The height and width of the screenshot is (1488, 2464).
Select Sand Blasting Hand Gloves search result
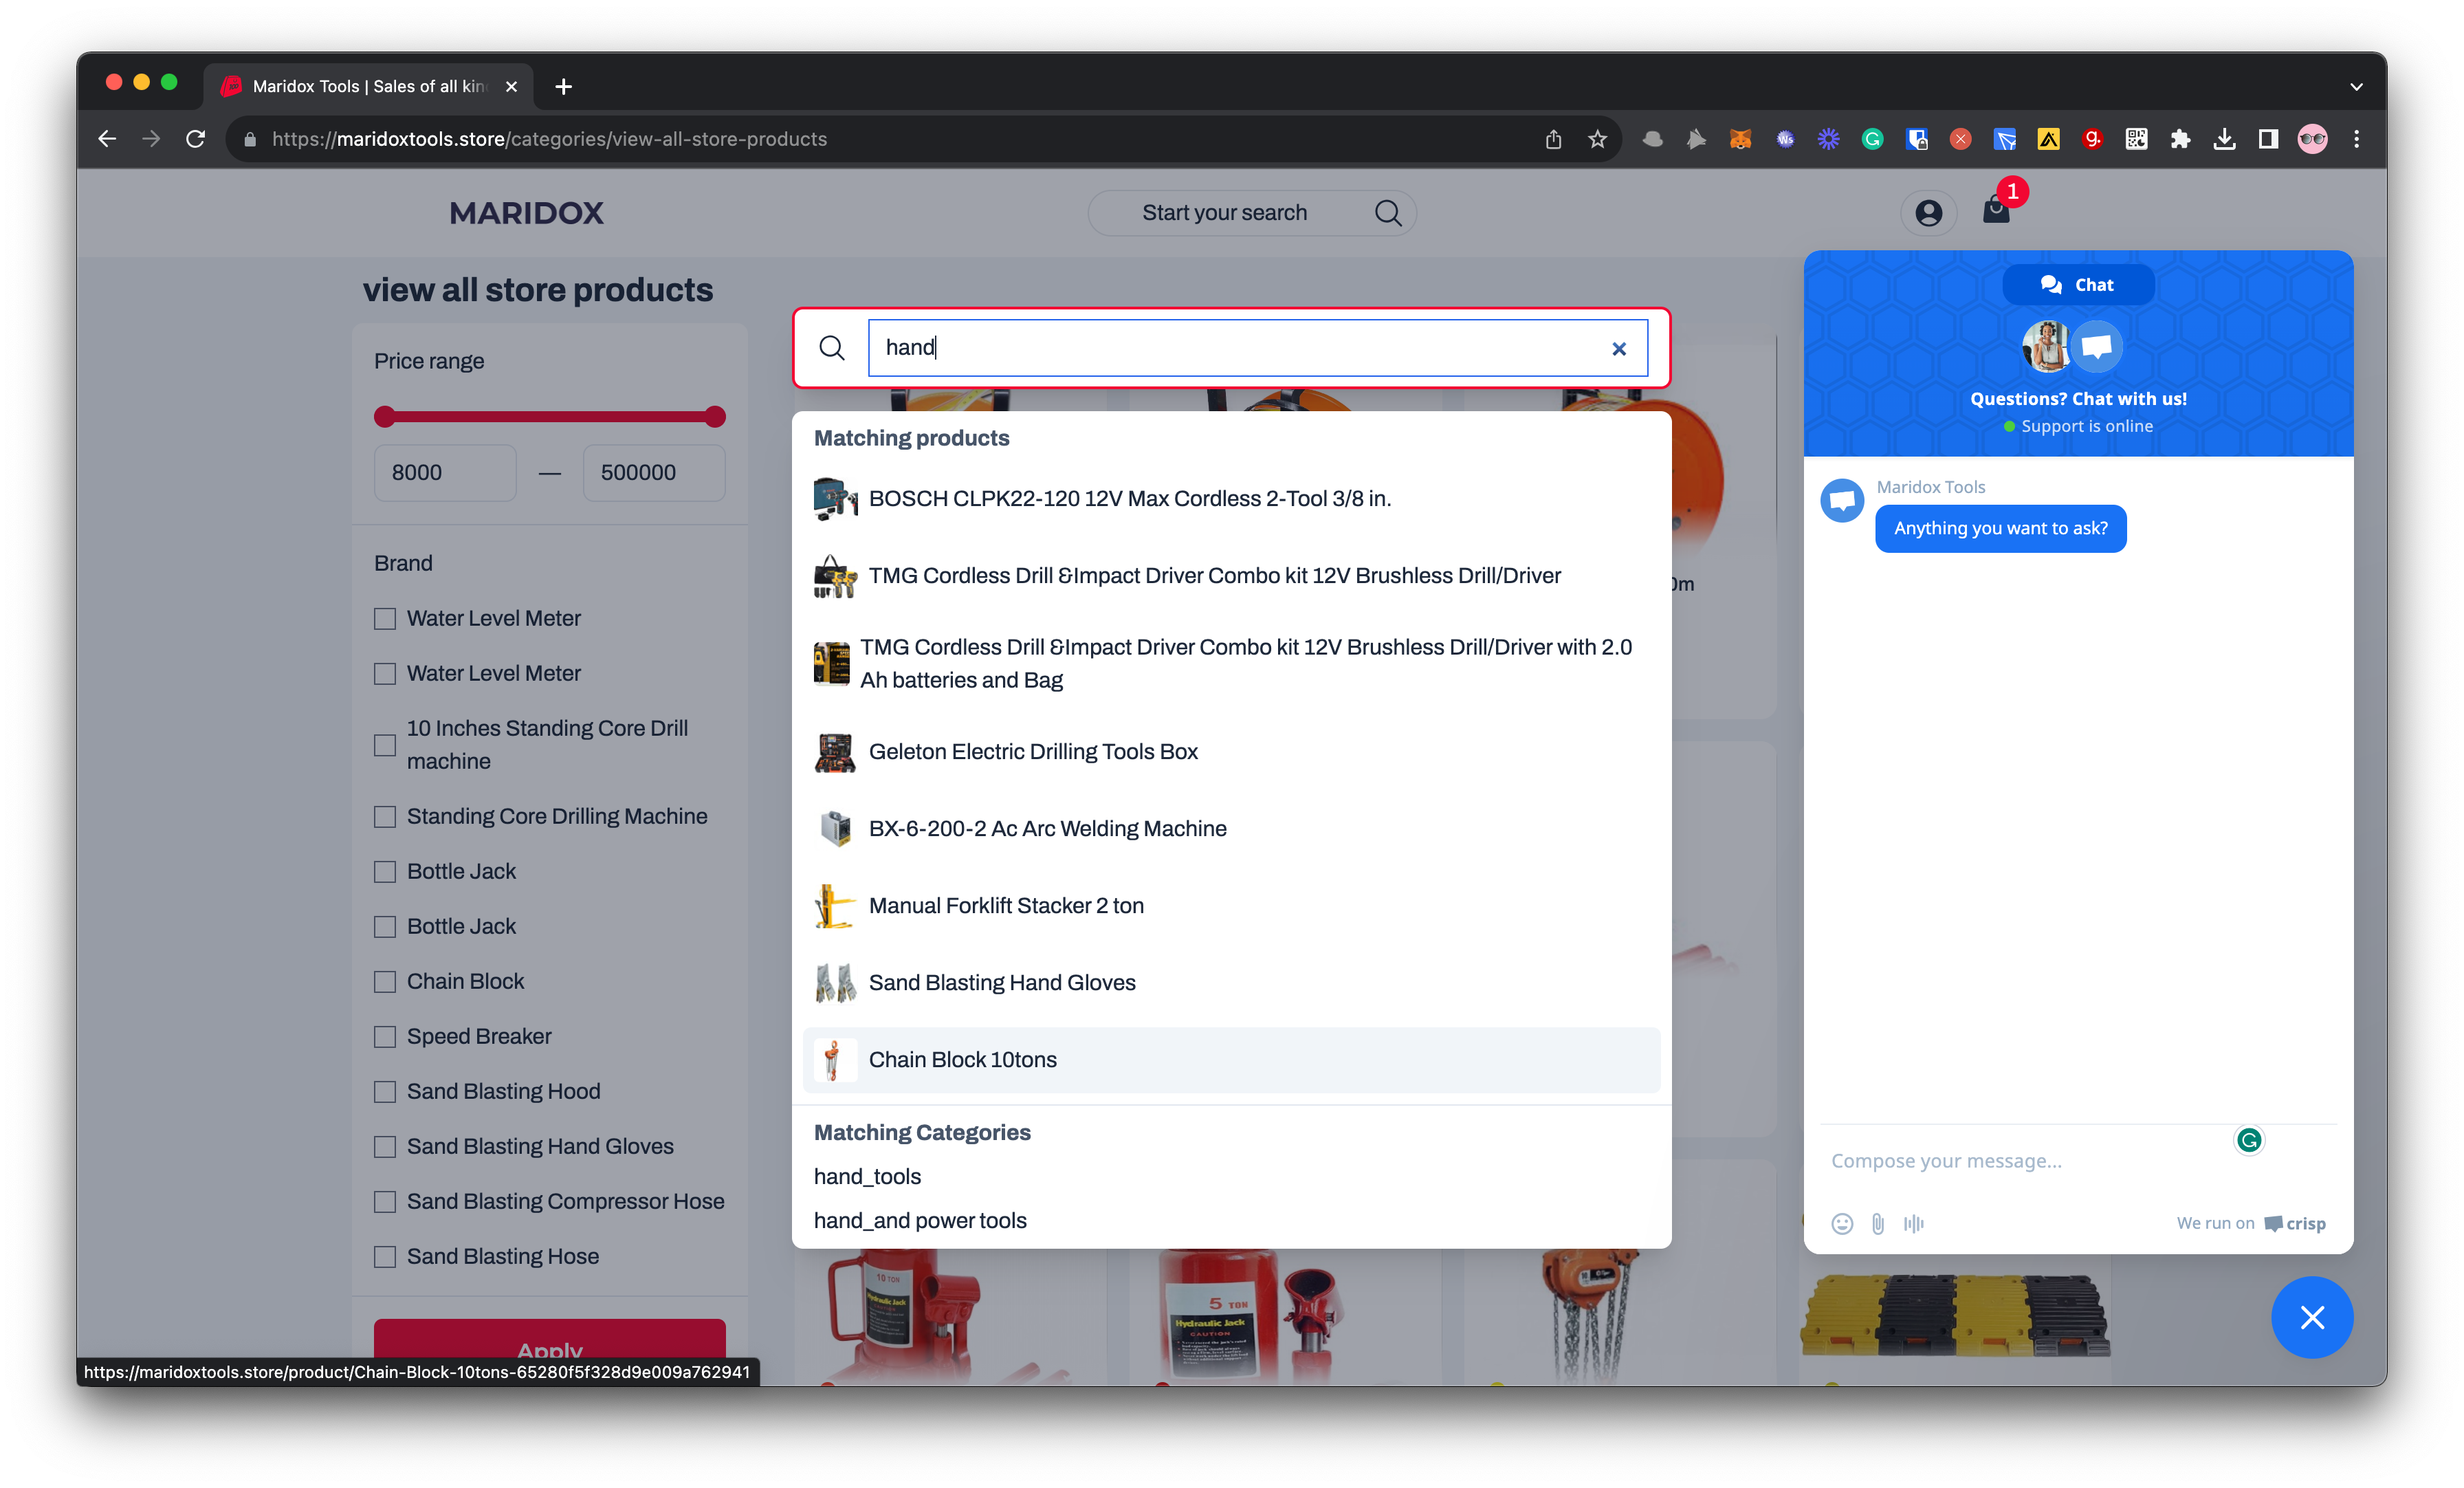click(1231, 983)
